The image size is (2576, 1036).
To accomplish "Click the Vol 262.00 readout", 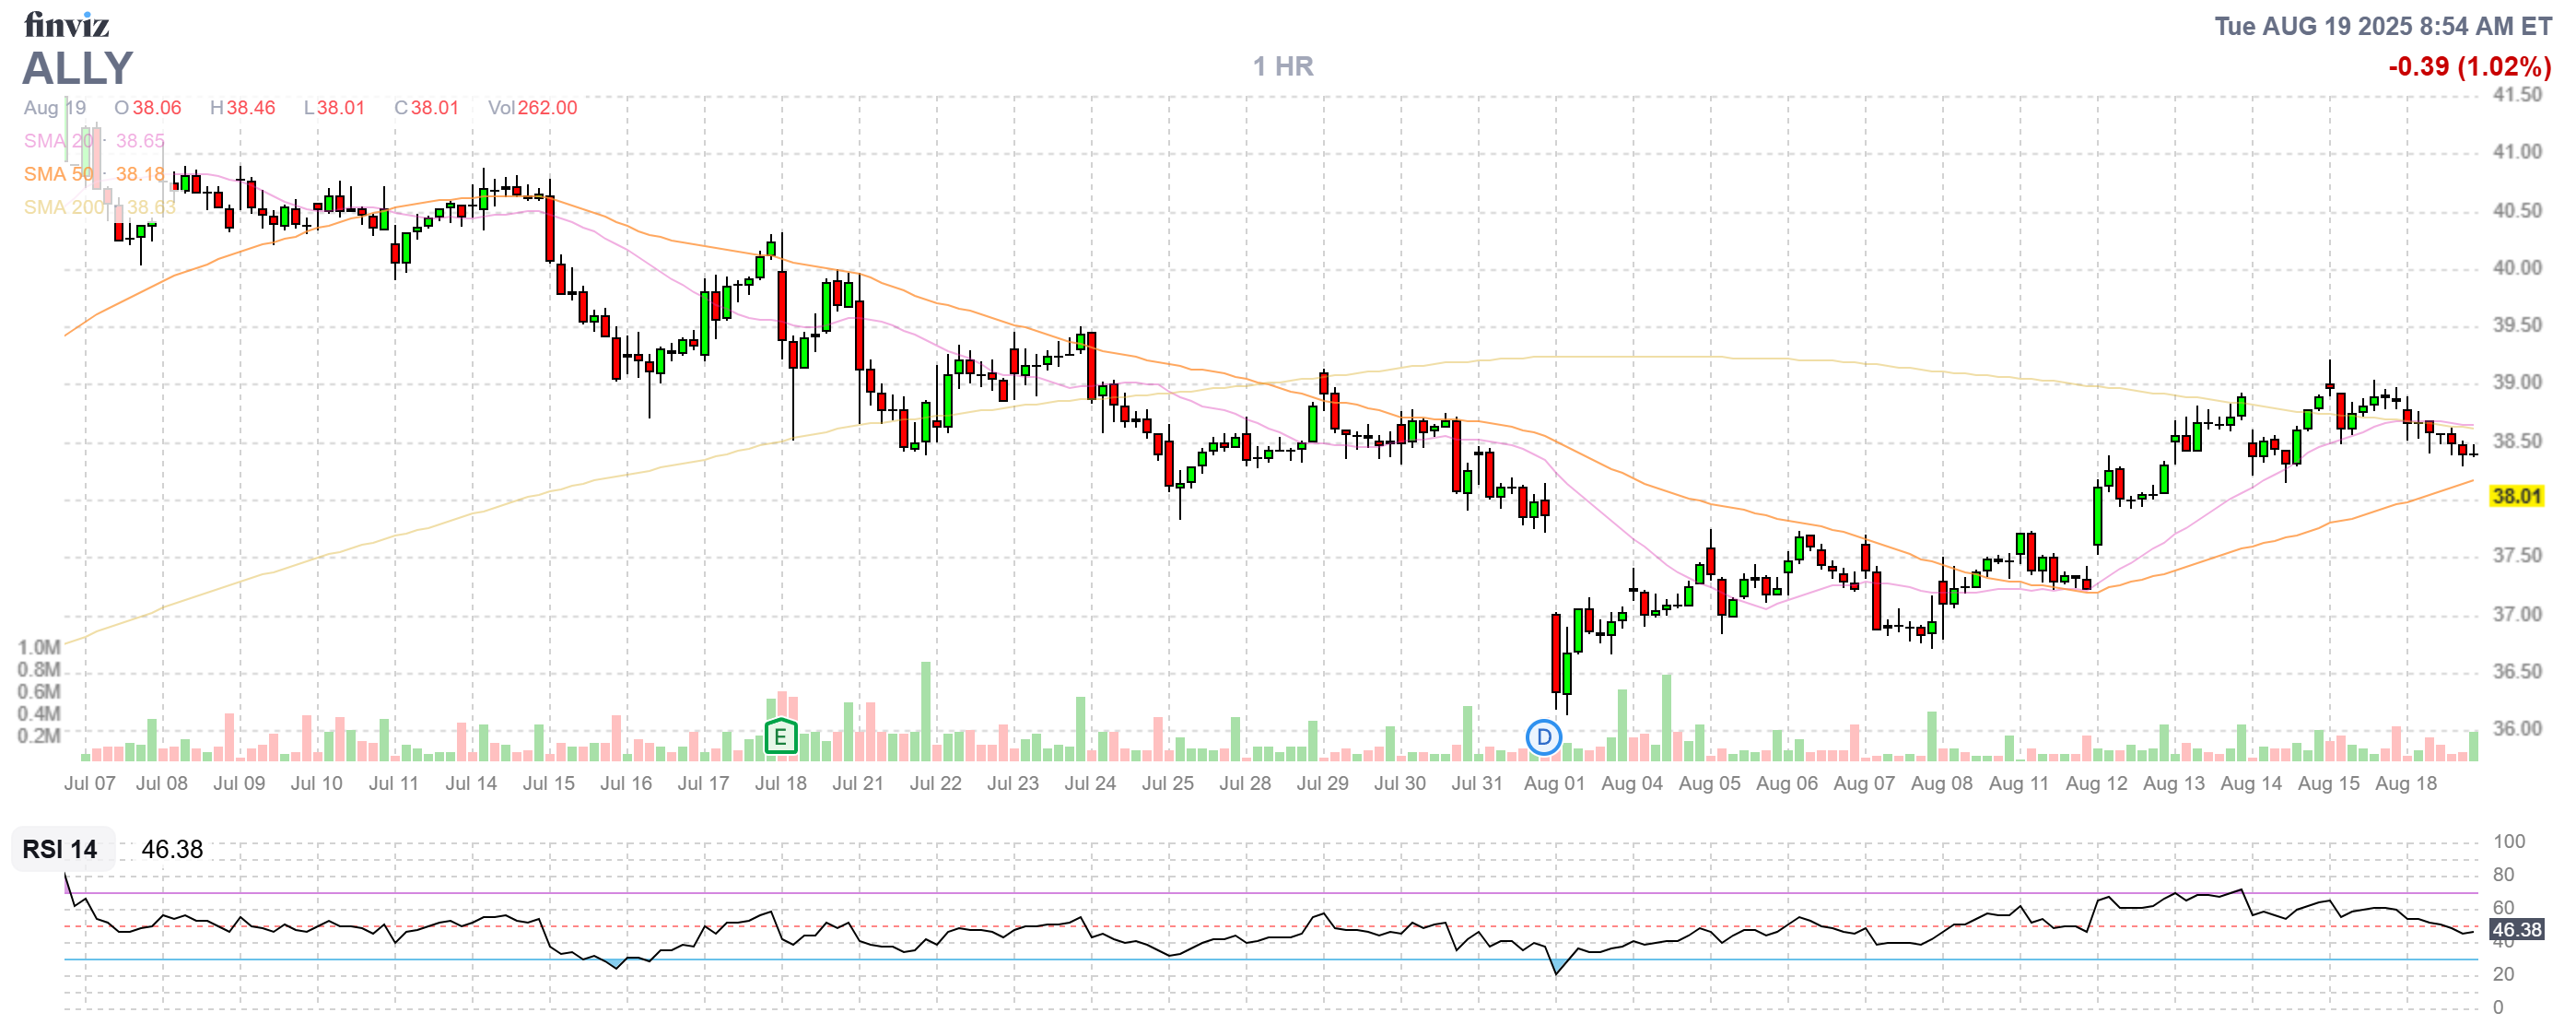I will (x=532, y=108).
